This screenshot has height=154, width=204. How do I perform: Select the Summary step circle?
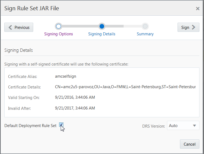click(x=145, y=26)
